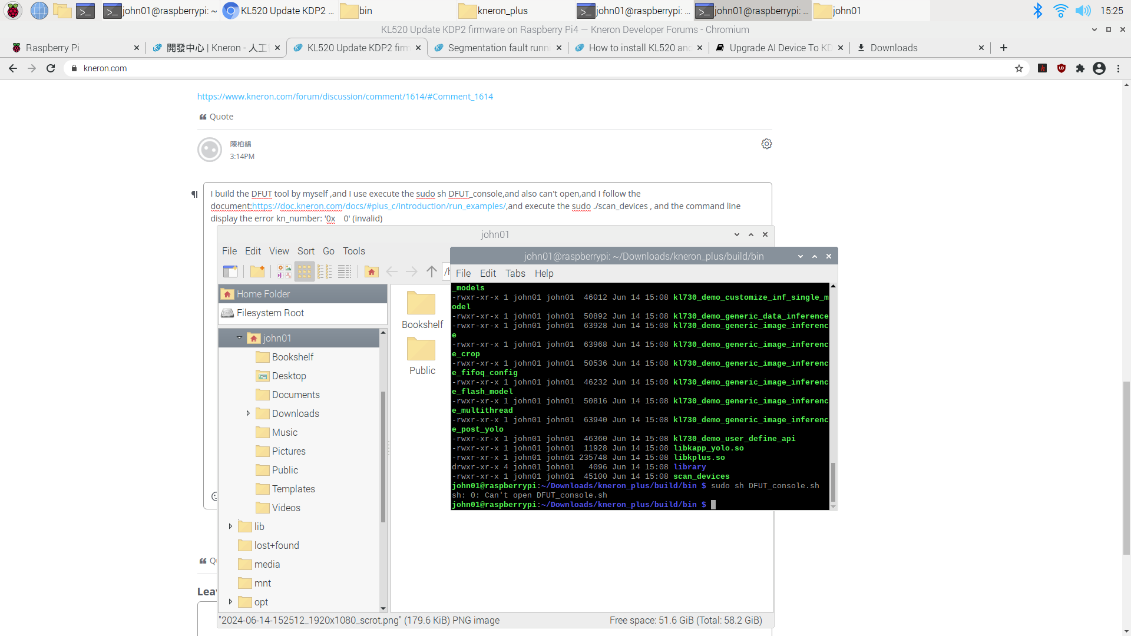Screen dimensions: 1131x636
Task: Select the icon view in file manager
Action: [x=305, y=271]
